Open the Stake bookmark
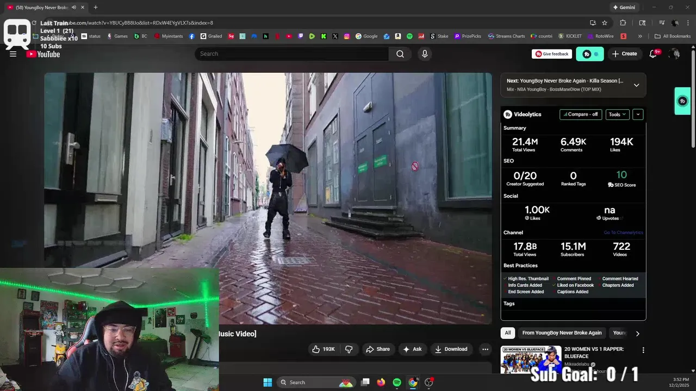 click(x=439, y=36)
